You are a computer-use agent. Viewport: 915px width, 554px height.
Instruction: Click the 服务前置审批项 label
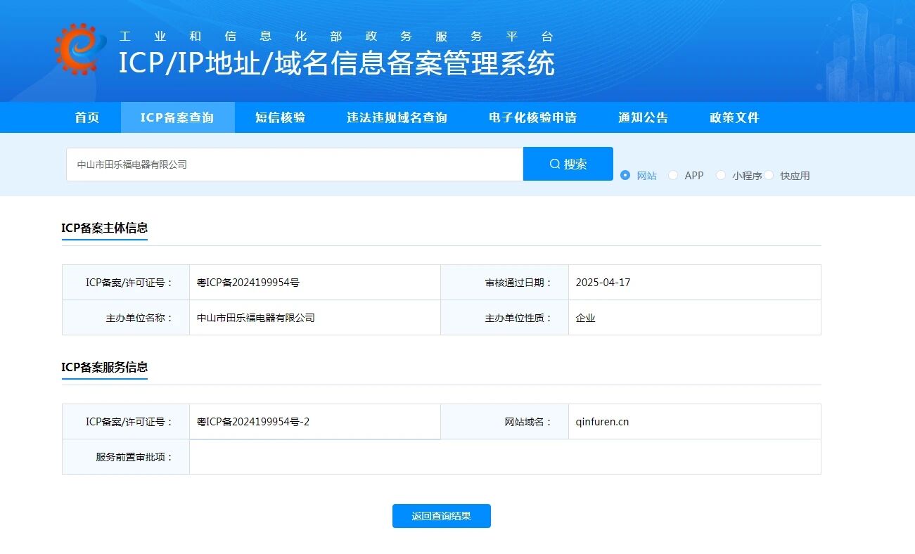134,457
